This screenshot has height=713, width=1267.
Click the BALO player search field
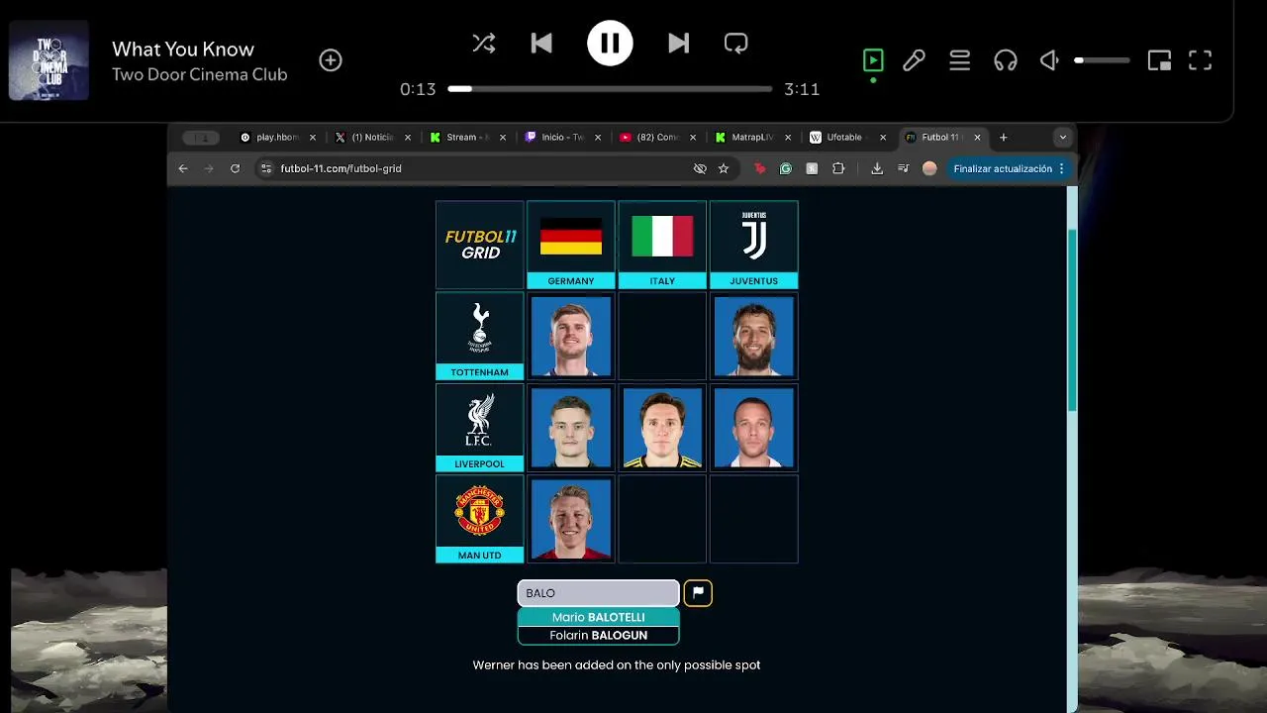coord(598,593)
